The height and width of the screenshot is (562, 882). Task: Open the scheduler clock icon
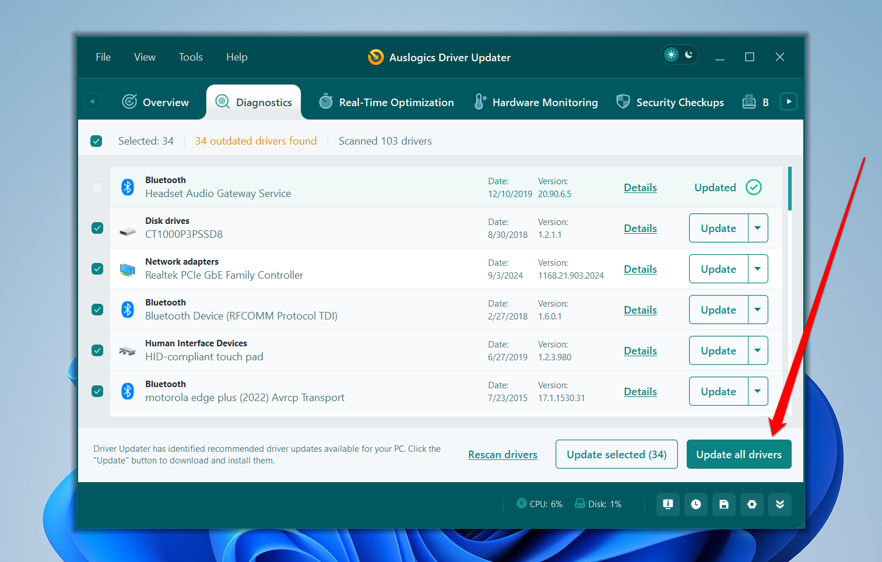point(696,504)
